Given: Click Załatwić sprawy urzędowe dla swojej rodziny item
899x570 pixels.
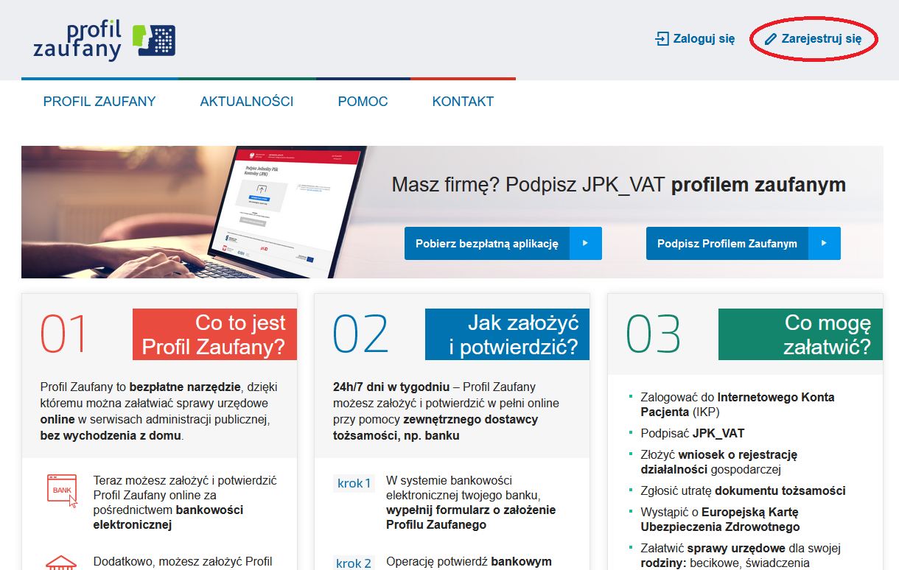Looking at the screenshot, I should 741,555.
